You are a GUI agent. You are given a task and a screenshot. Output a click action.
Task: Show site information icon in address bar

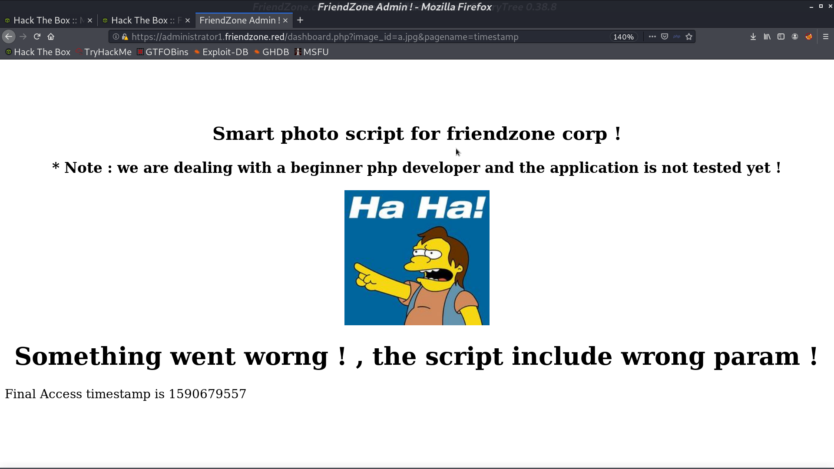116,37
